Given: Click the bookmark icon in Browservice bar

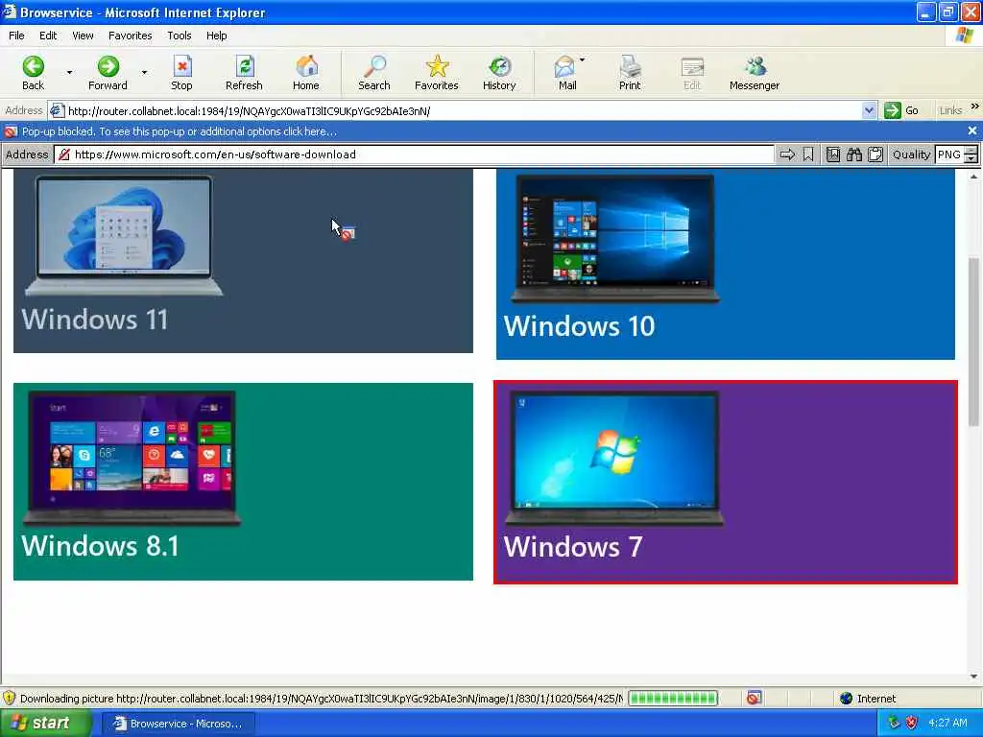Looking at the screenshot, I should [808, 155].
